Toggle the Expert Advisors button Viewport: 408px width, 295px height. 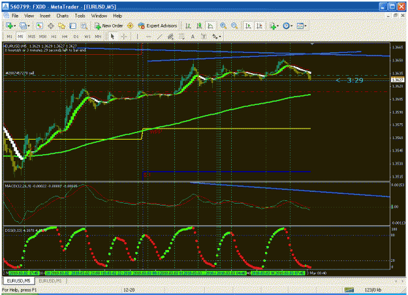[x=157, y=25]
